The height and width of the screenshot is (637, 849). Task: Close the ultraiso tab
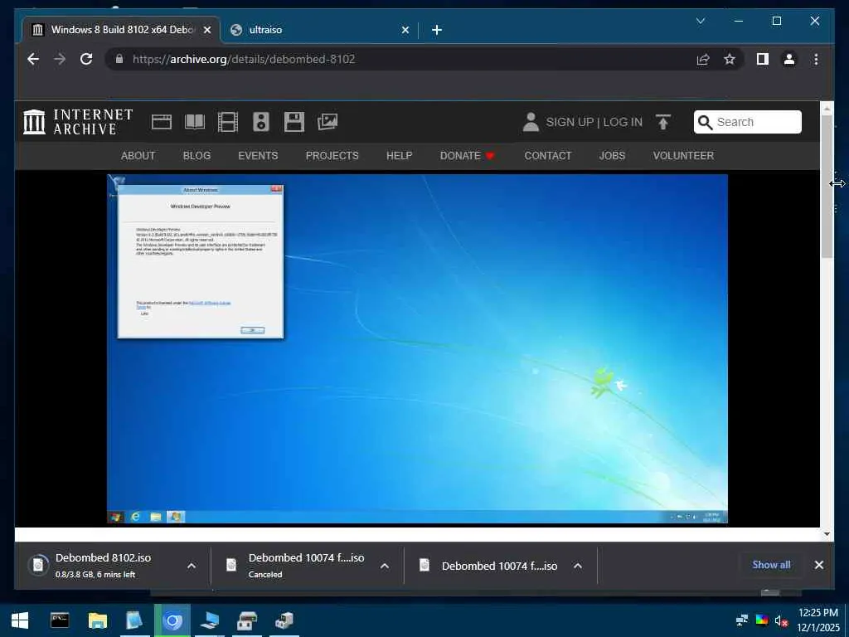tap(405, 30)
